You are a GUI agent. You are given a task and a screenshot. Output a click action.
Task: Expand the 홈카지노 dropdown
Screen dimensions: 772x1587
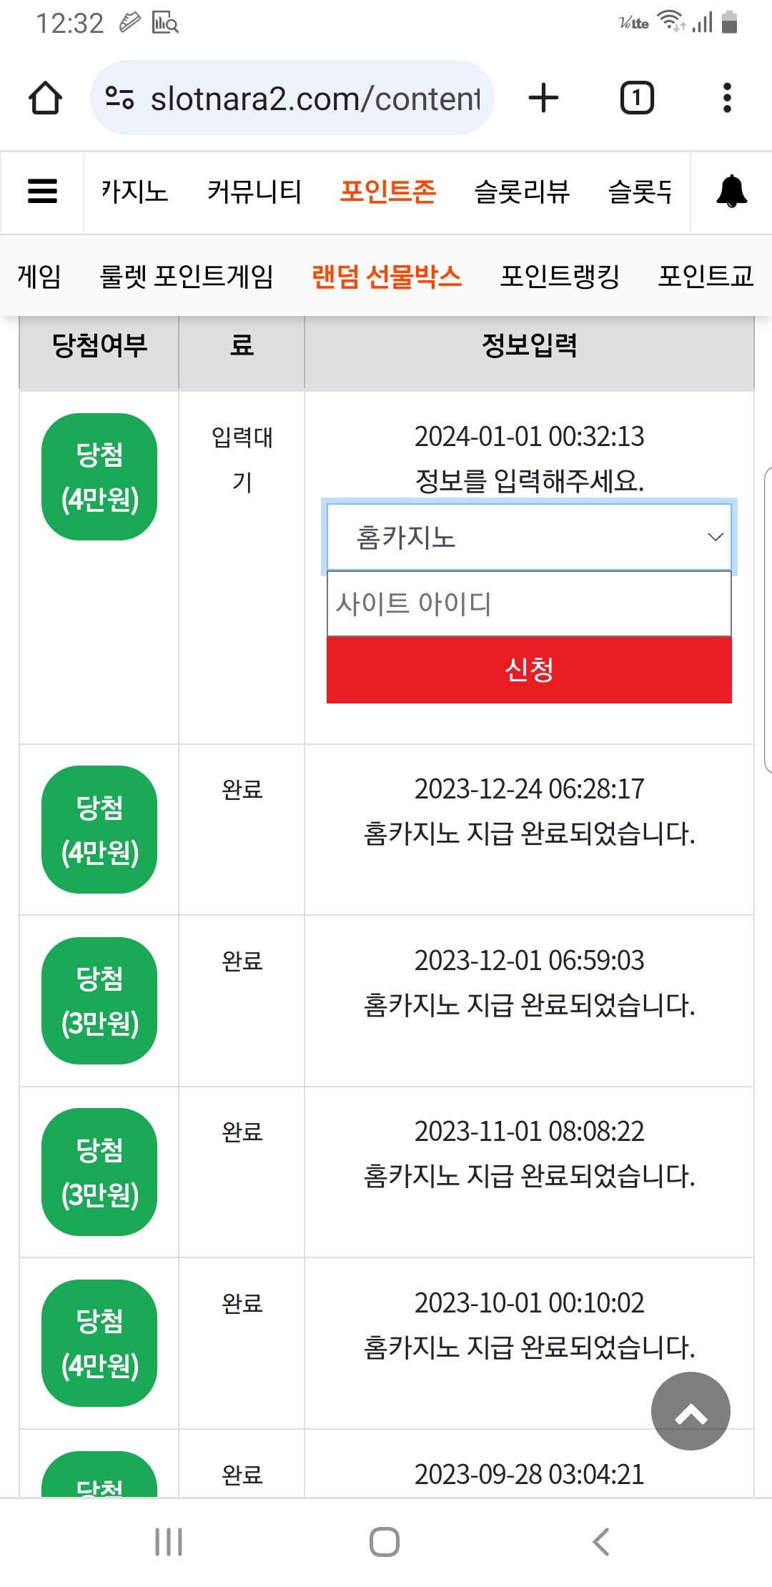coord(529,537)
